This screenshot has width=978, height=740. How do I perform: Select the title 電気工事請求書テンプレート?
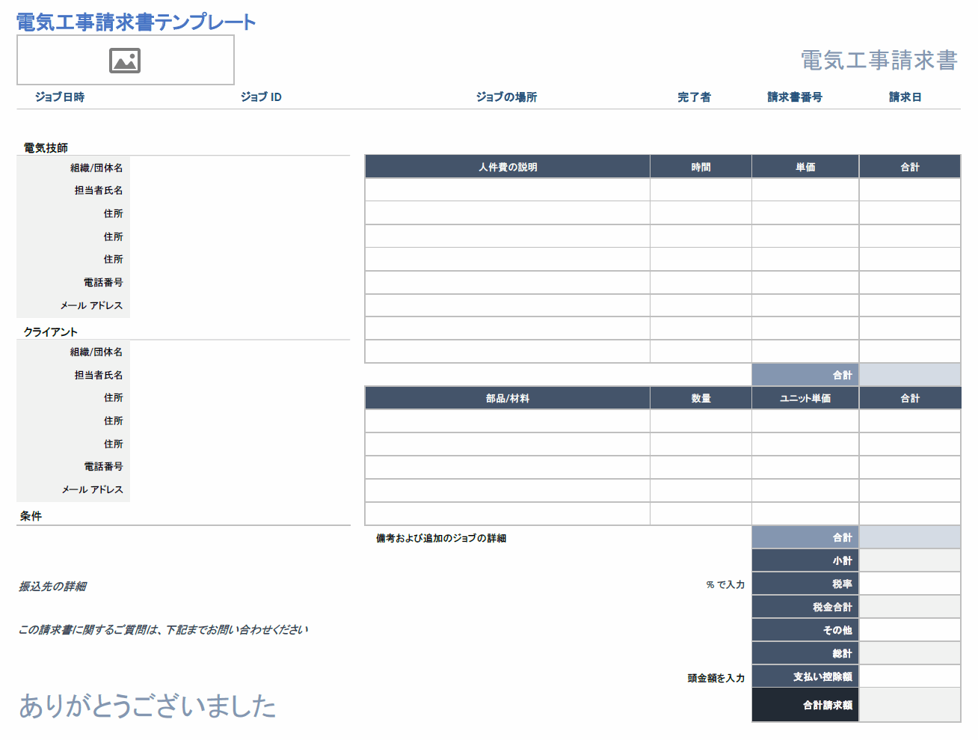136,22
